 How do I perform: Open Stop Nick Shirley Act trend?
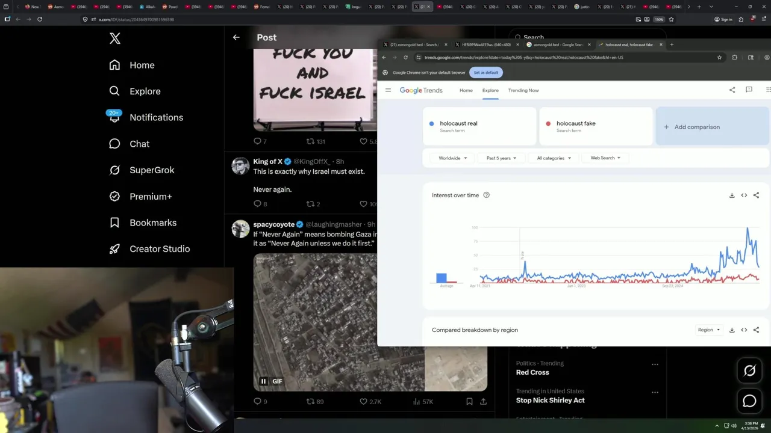tap(550, 400)
